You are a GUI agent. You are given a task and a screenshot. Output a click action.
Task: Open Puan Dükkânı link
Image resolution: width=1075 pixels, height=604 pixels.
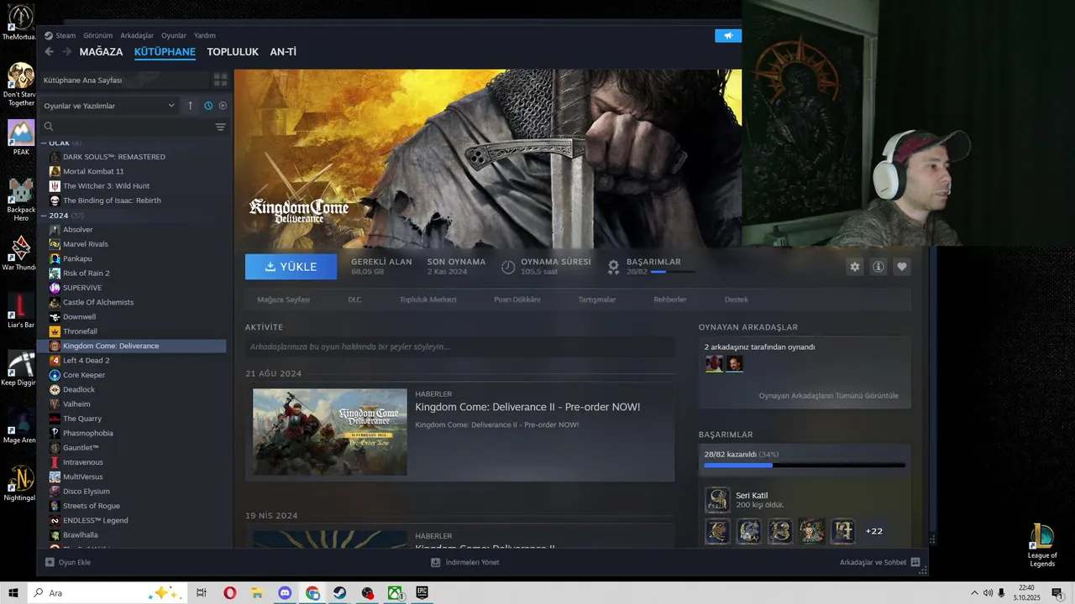tap(517, 299)
